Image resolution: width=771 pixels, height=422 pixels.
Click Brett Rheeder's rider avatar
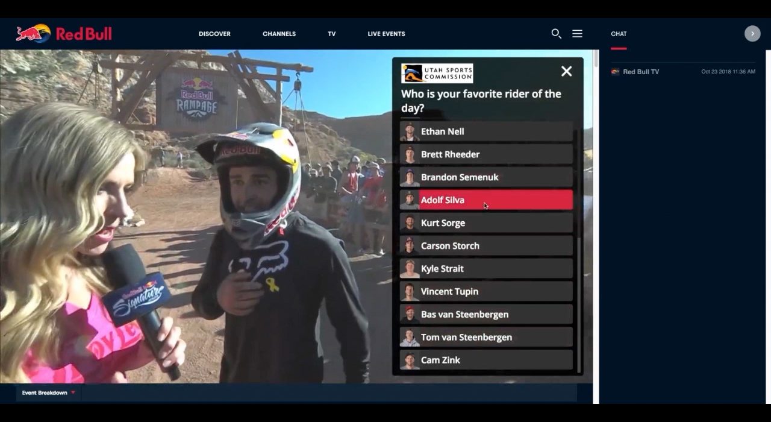point(410,154)
